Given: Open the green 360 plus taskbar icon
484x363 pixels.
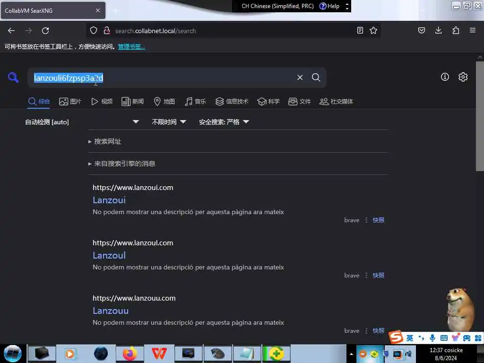Looking at the screenshot, I should point(277,354).
